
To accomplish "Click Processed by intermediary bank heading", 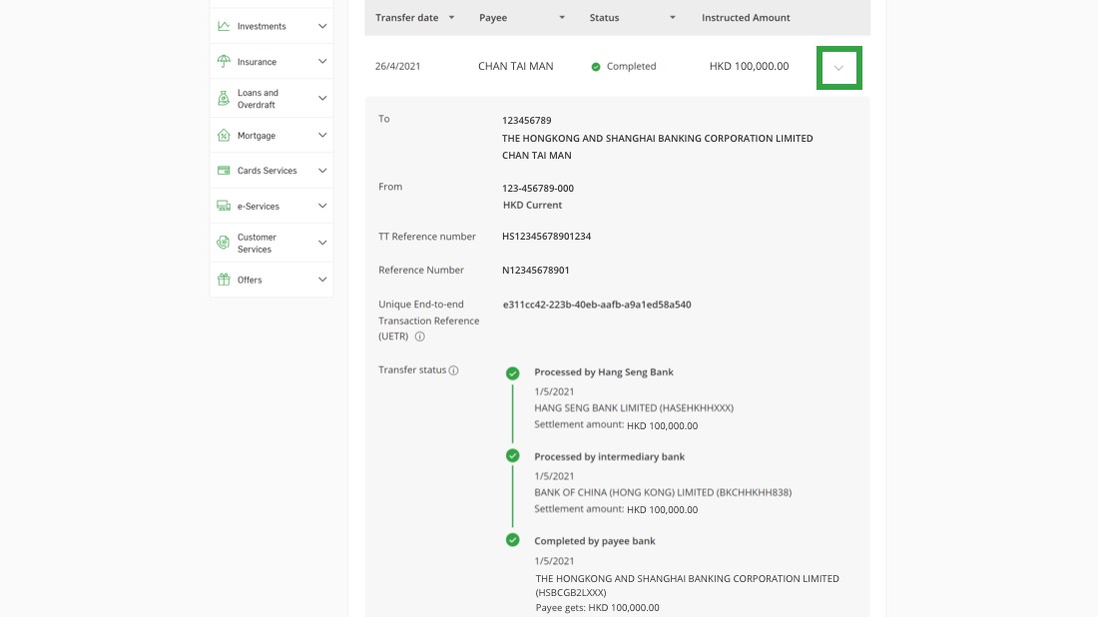I will point(609,456).
